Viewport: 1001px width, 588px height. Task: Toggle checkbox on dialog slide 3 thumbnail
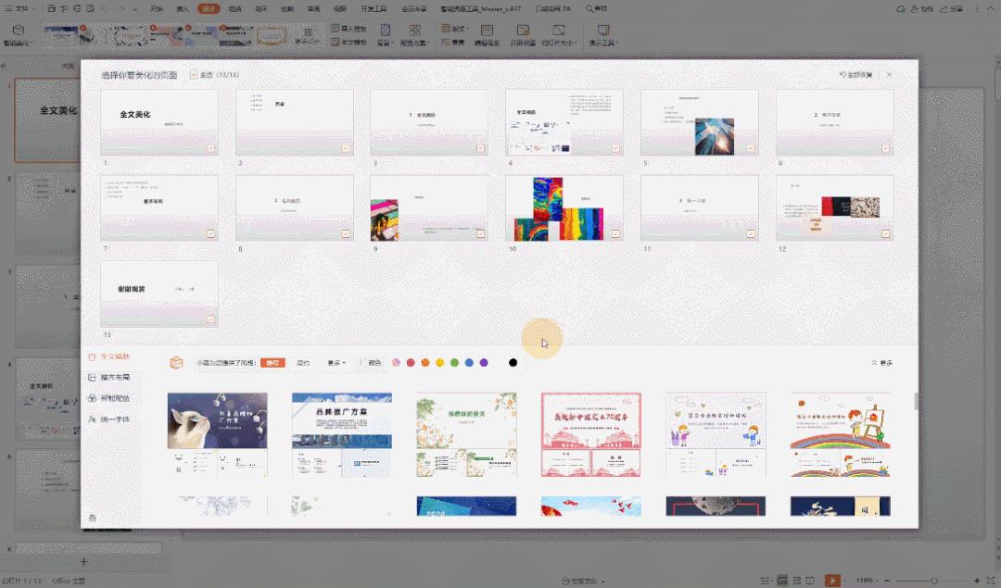tap(481, 148)
